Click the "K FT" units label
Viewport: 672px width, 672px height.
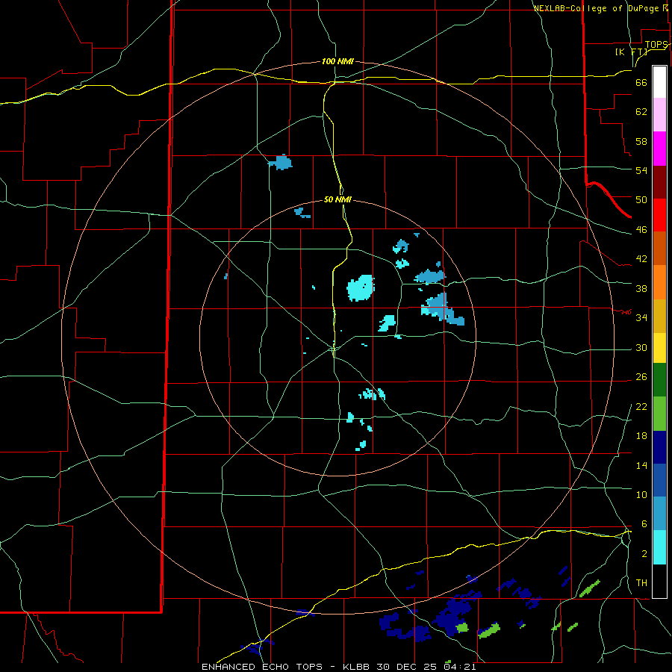(631, 52)
